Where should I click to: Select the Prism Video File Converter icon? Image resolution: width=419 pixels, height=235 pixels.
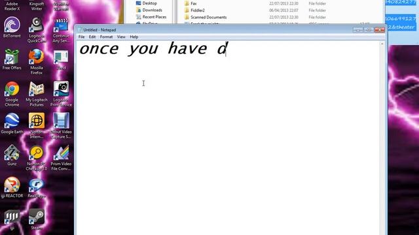tap(61, 158)
